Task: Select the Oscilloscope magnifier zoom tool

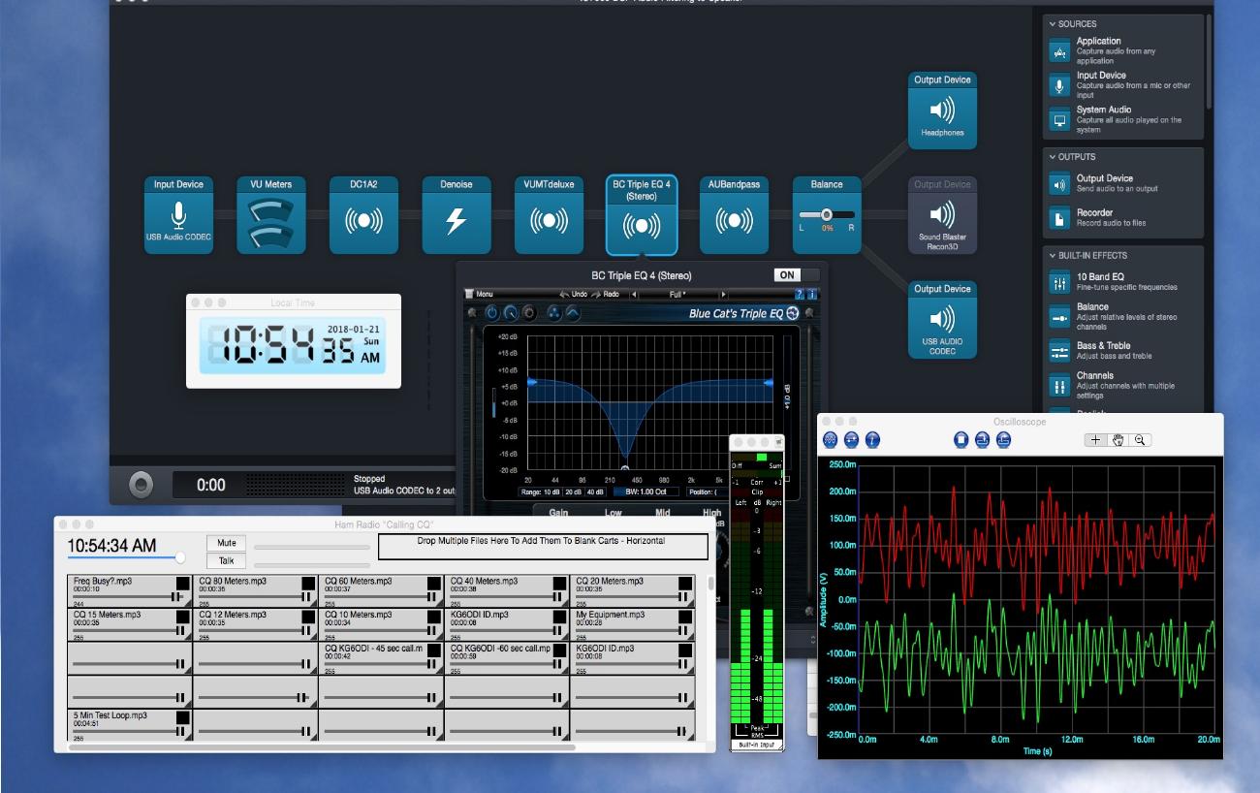Action: click(x=1140, y=440)
